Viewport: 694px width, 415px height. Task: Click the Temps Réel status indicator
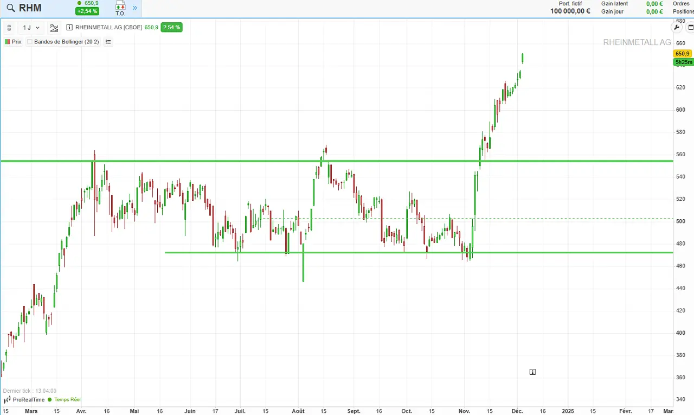(x=64, y=399)
